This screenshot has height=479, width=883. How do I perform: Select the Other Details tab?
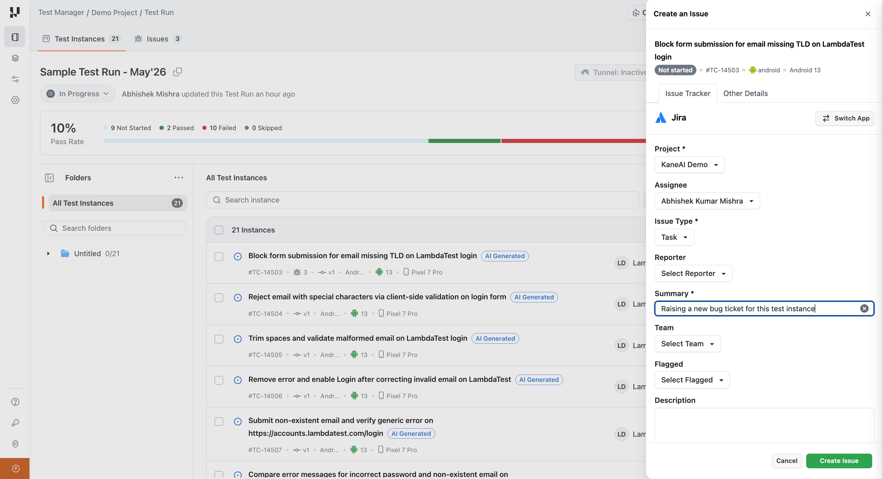click(745, 93)
